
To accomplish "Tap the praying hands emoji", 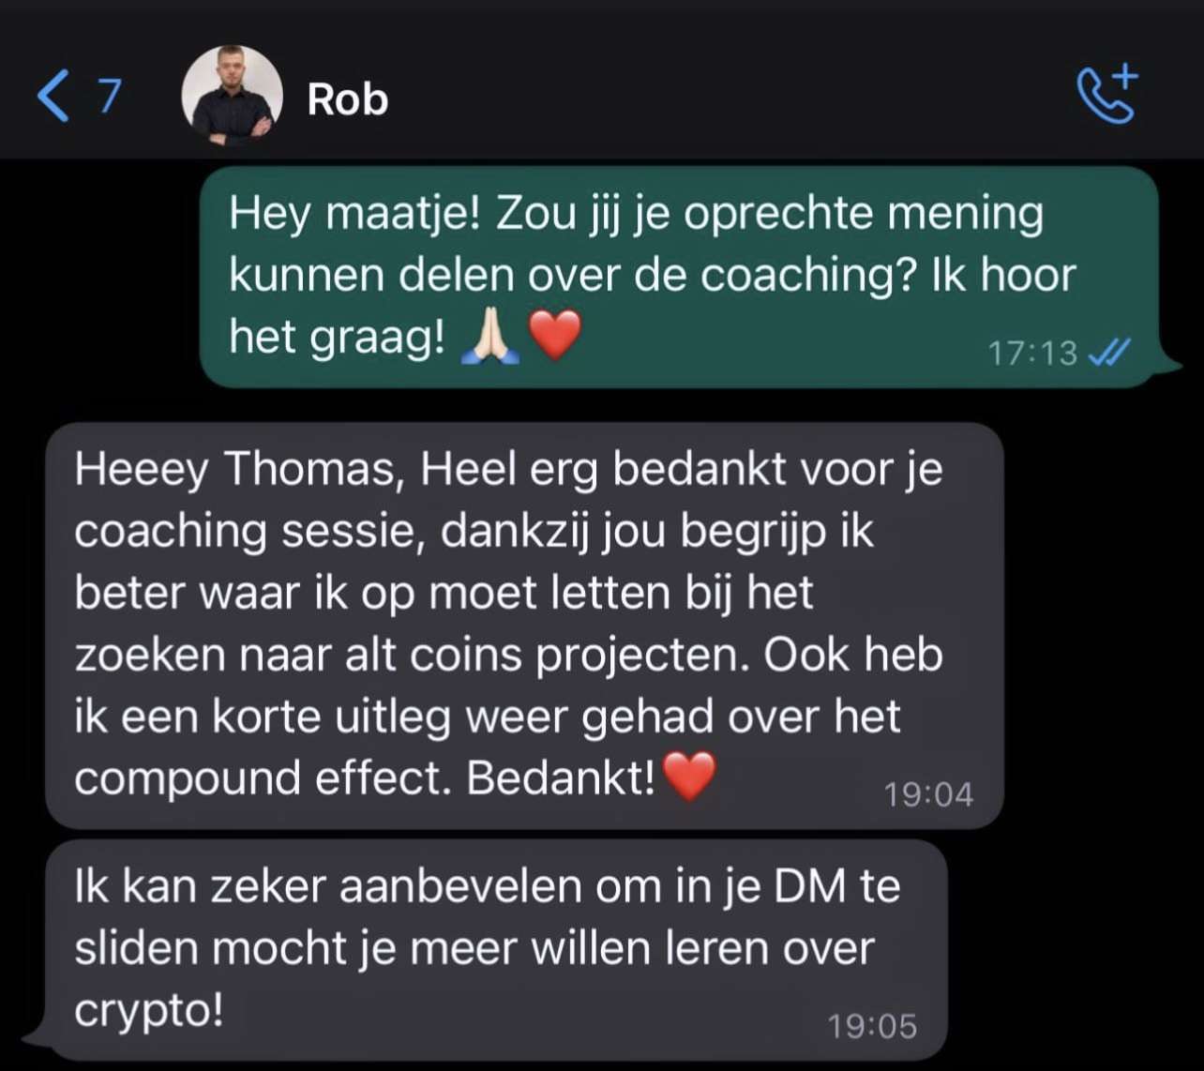I will (490, 338).
